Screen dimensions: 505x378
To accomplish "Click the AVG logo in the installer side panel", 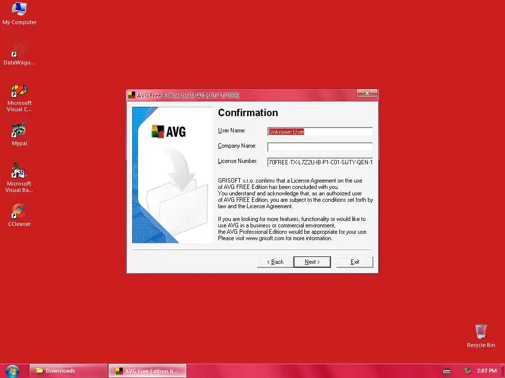I will pos(169,131).
